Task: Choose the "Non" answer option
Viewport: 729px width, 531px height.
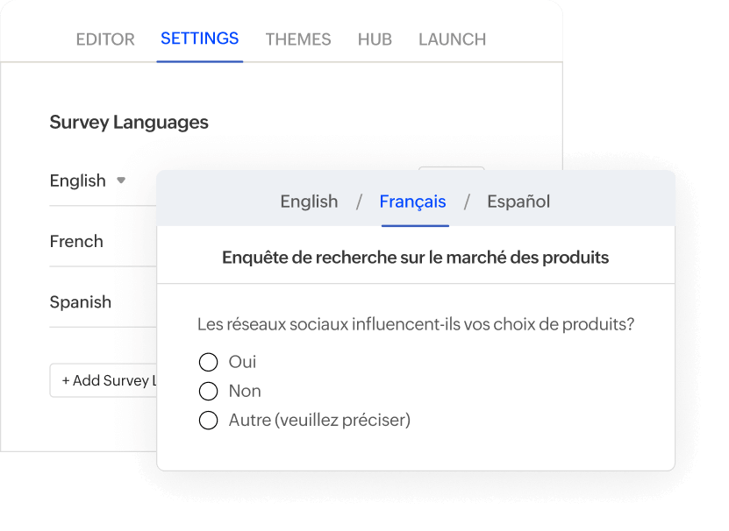Action: [x=208, y=391]
